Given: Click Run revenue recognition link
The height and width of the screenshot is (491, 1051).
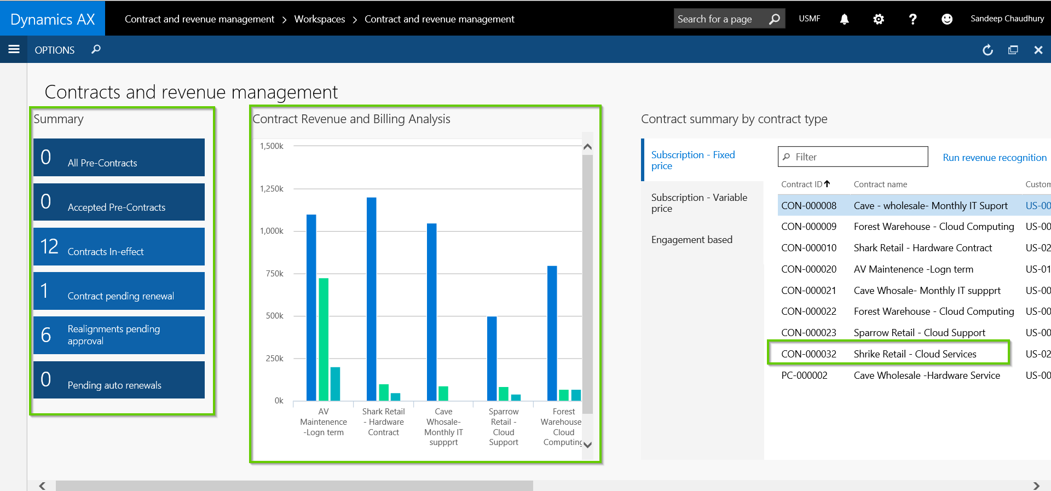Looking at the screenshot, I should click(994, 158).
